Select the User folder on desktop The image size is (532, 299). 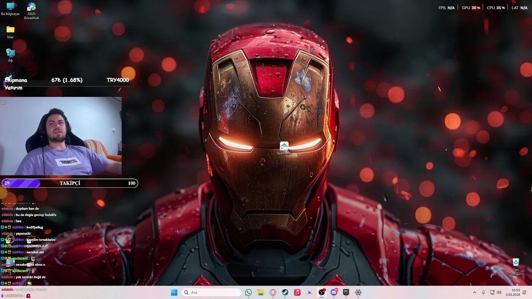10,32
